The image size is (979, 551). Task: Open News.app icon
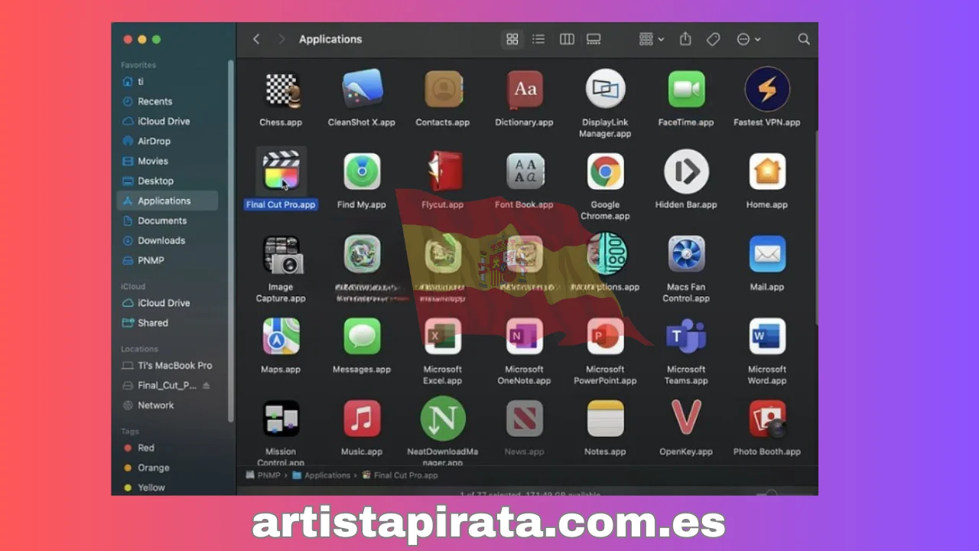click(525, 419)
